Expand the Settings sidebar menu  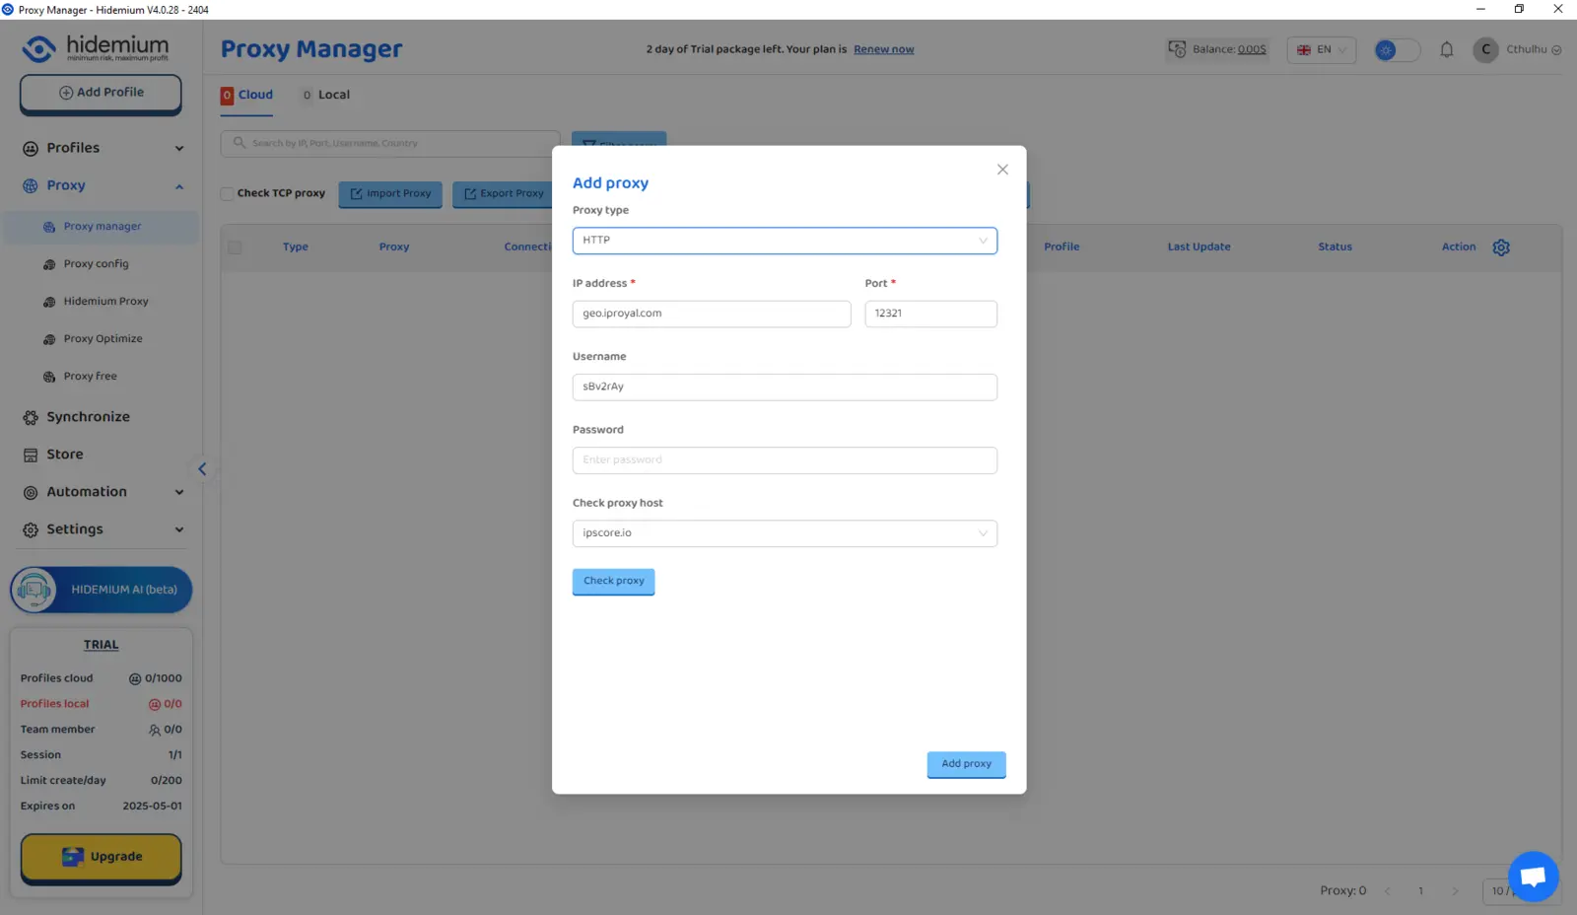tap(103, 529)
